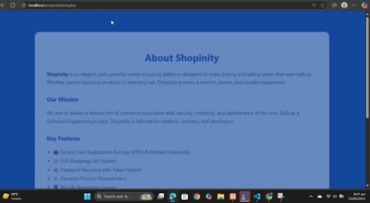Open the weather widget showing 35°C Smoke
Screen dimensions: 370x203
click(x=12, y=196)
